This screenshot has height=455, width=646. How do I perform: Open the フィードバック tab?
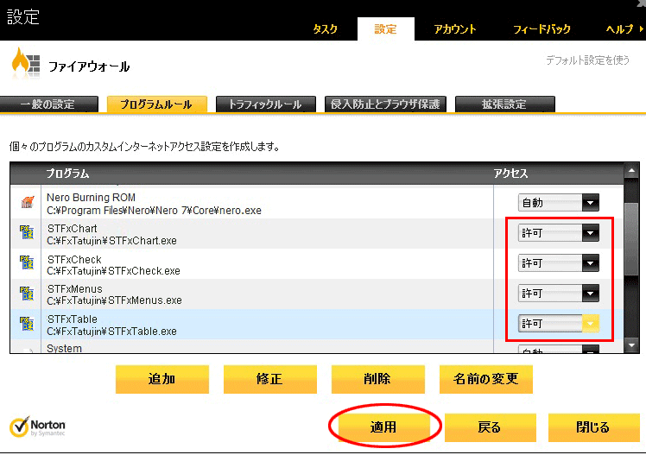[541, 28]
